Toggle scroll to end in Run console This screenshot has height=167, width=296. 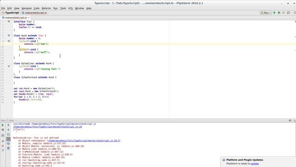pos(8,139)
